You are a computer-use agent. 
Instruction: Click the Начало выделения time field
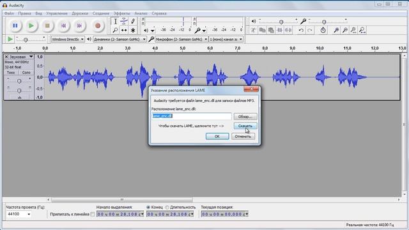click(120, 214)
